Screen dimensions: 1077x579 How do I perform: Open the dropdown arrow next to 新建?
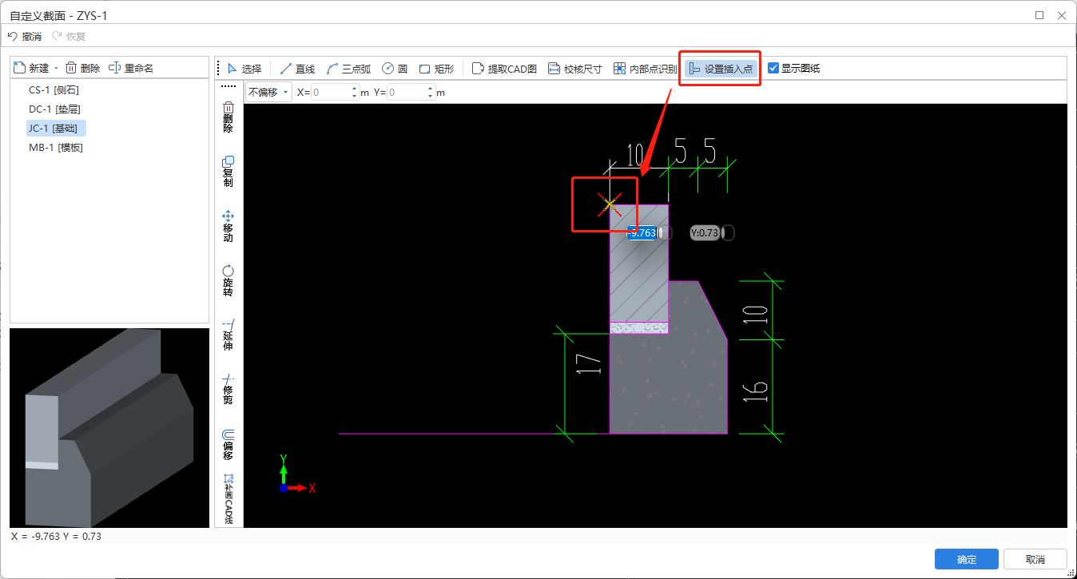click(56, 69)
